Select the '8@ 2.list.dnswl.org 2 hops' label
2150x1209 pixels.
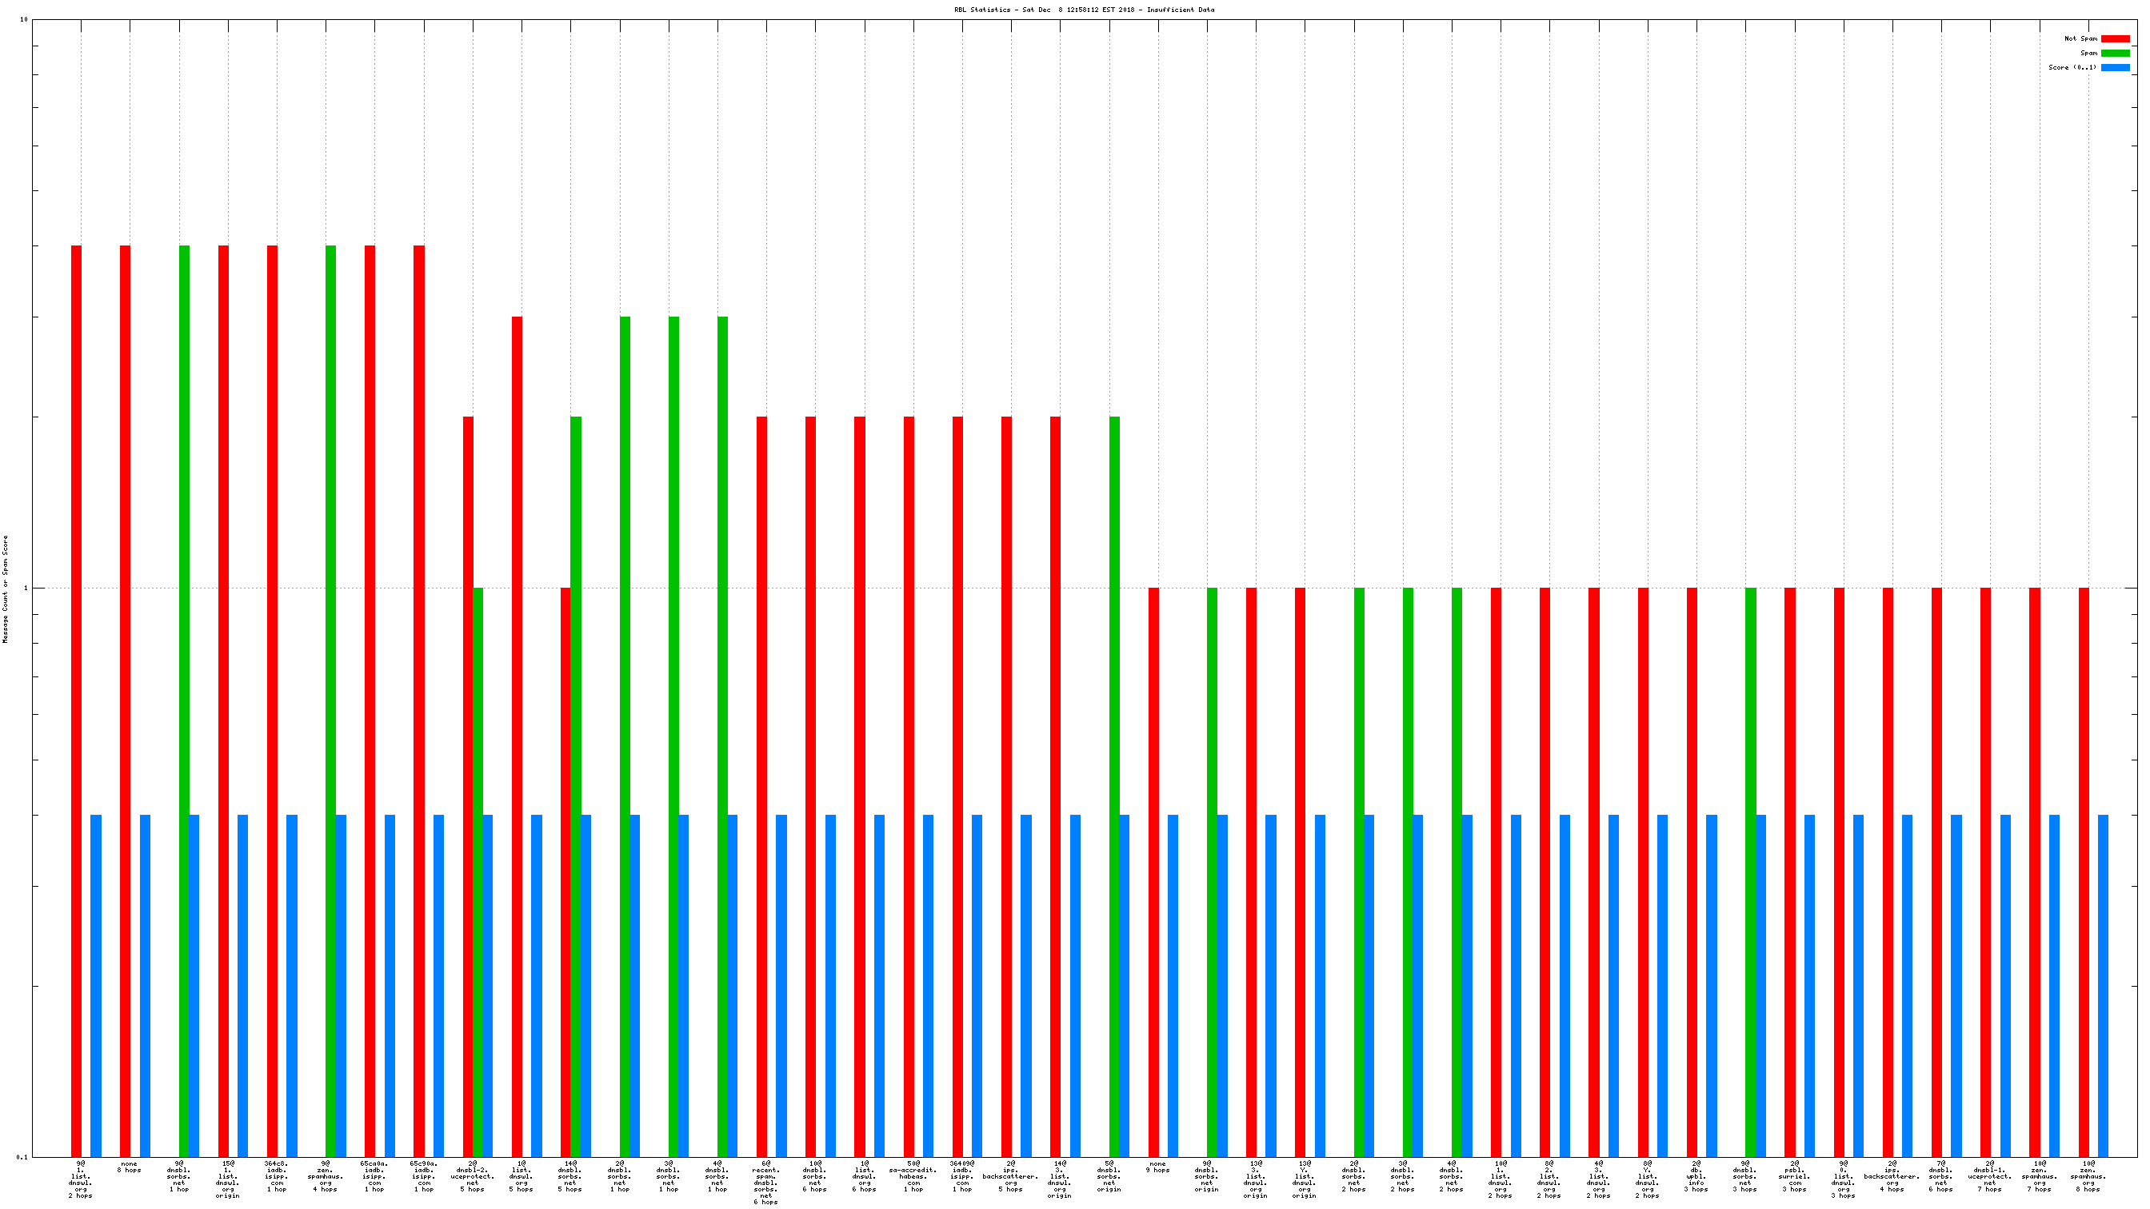(1549, 1179)
